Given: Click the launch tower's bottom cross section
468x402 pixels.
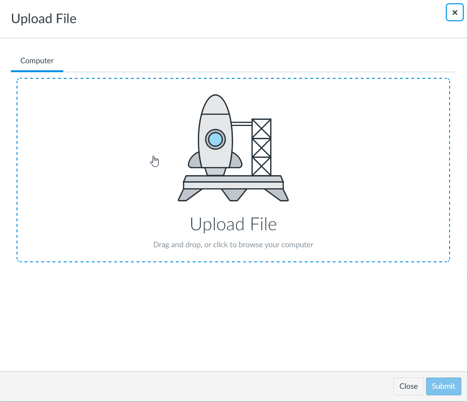Looking at the screenshot, I should pos(261,166).
